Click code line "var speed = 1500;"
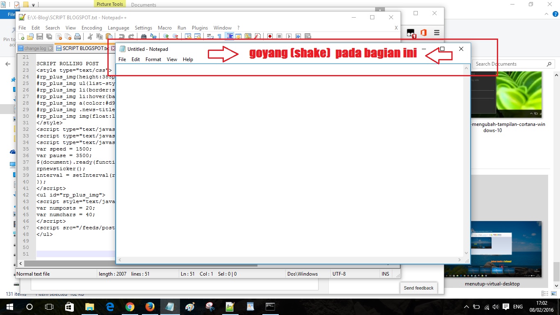This screenshot has width=560, height=315. click(x=64, y=149)
